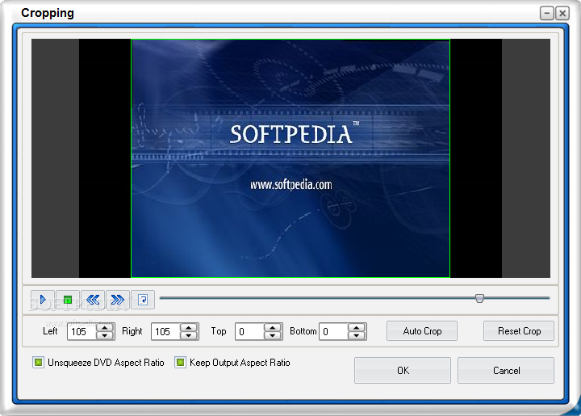Click the Reset Crop button
Image resolution: width=581 pixels, height=416 pixels.
(x=519, y=330)
